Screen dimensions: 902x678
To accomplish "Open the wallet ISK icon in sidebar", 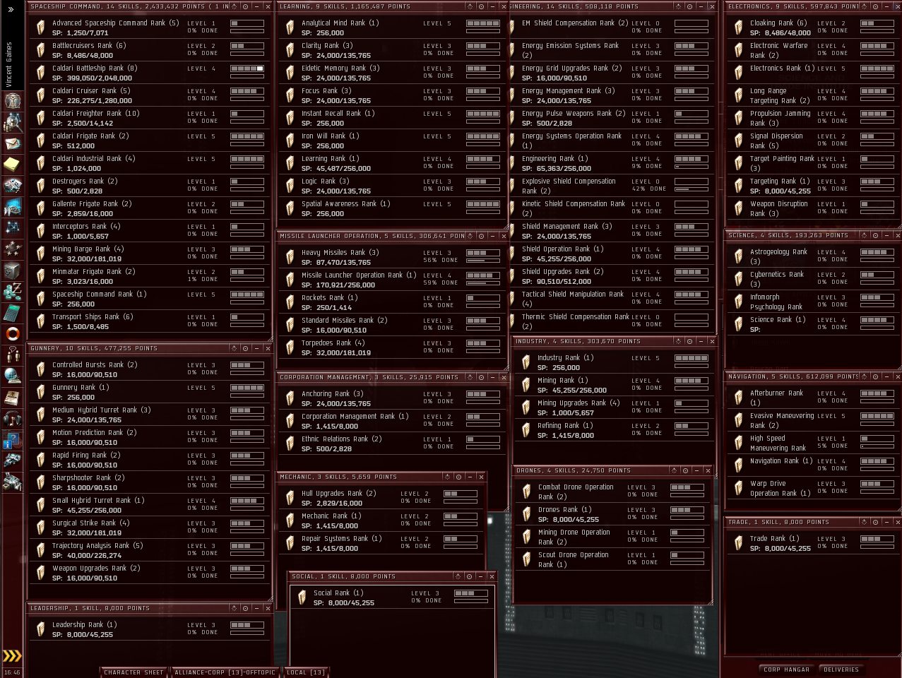I will [12, 291].
